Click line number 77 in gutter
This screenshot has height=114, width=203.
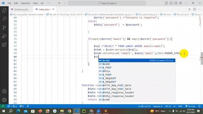point(15,46)
